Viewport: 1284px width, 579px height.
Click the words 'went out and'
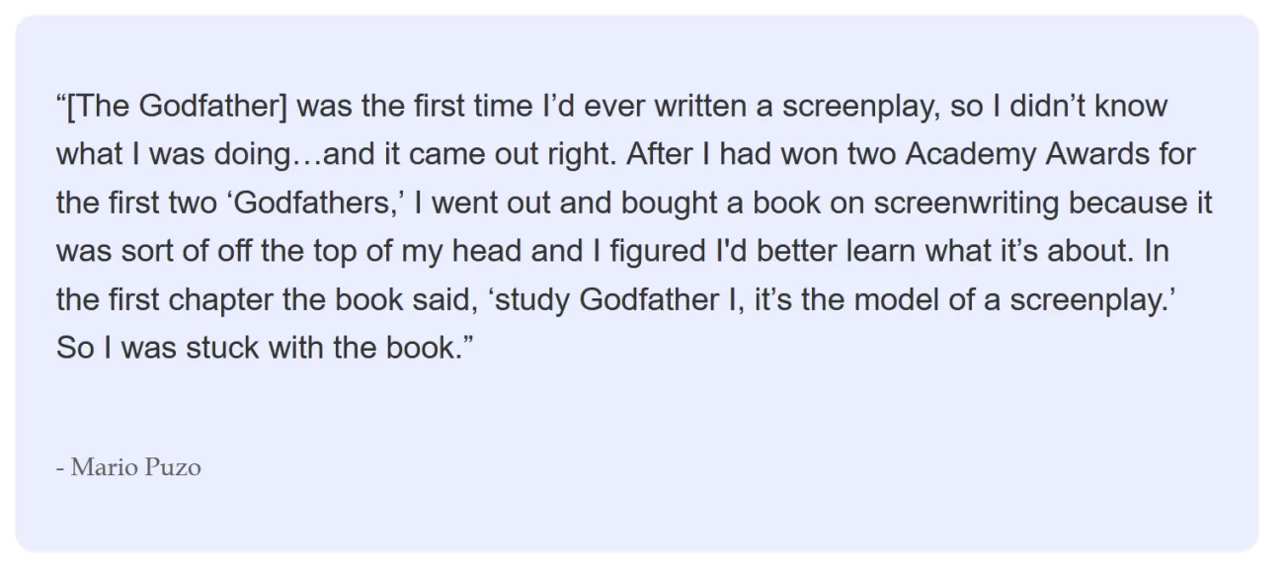click(x=523, y=203)
